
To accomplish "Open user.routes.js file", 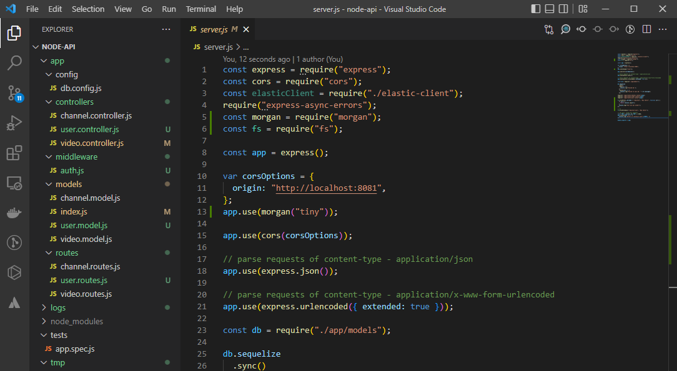I will pos(84,280).
